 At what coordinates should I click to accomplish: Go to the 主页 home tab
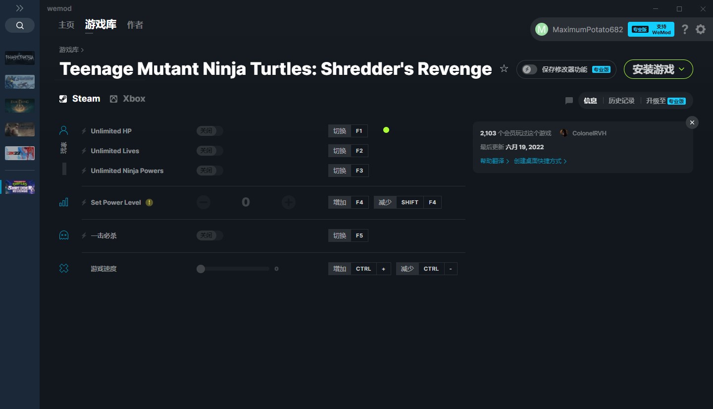(66, 25)
